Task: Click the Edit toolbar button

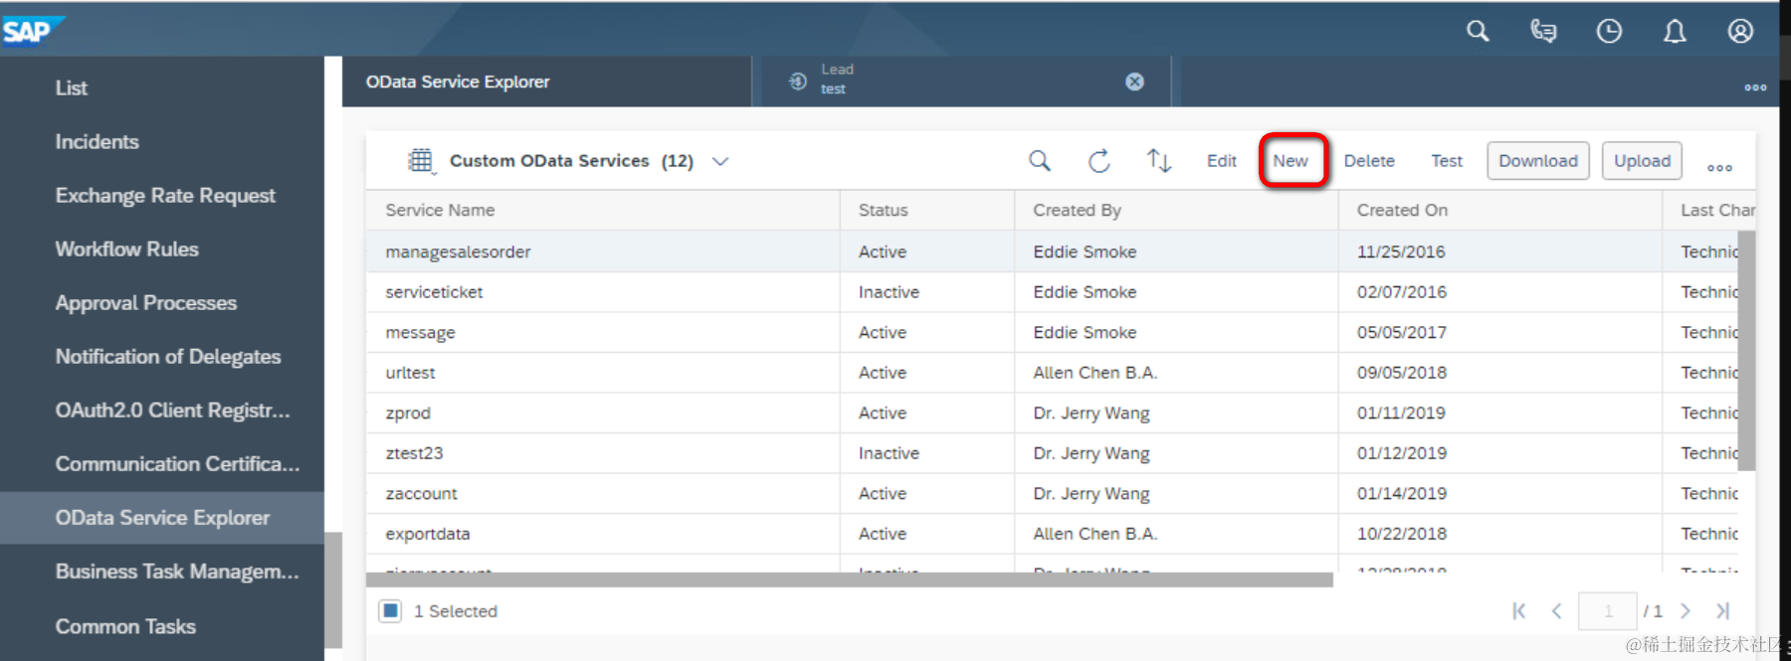Action: coord(1221,161)
